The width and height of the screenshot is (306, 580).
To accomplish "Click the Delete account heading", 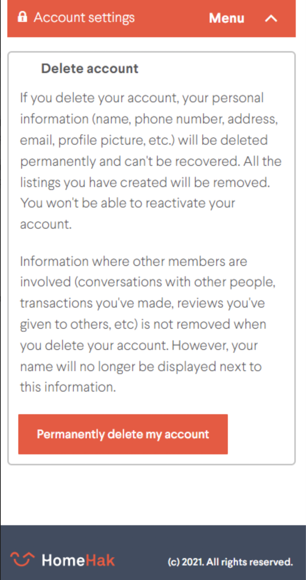I will pyautogui.click(x=90, y=69).
